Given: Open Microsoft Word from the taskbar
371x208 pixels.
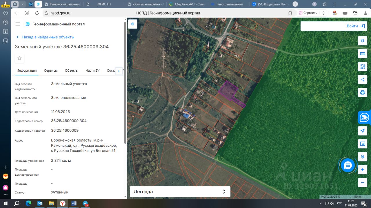Looking at the screenshot, I should pos(74,203).
